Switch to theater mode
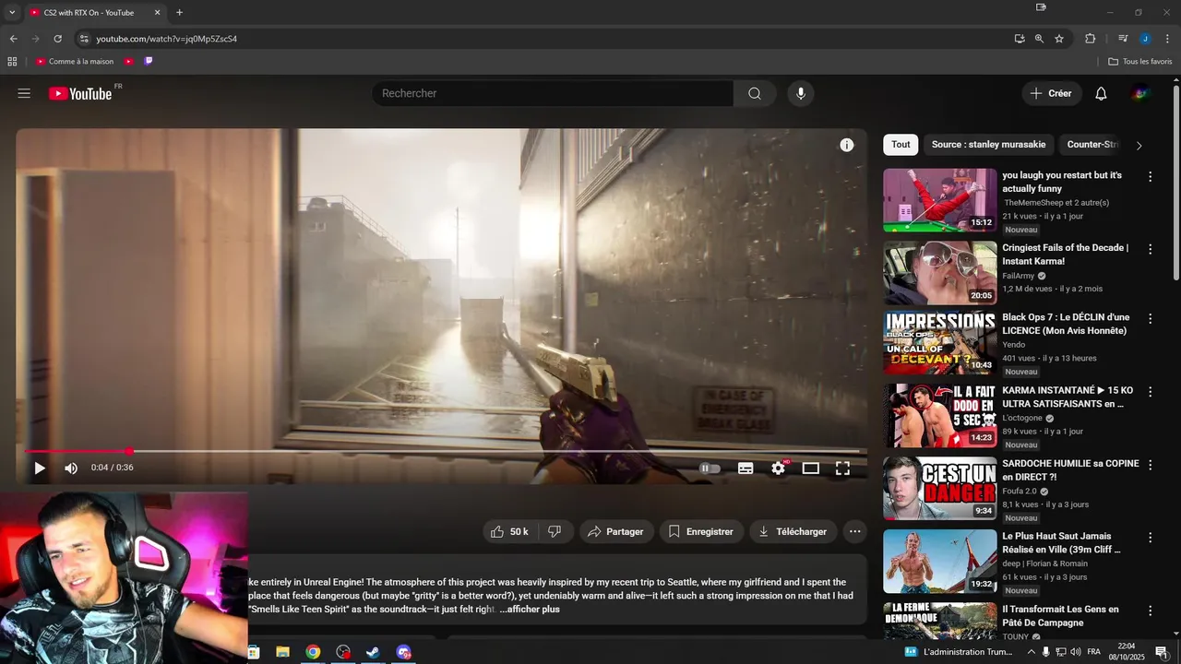Screen dimensions: 1181x664 [x=811, y=468]
